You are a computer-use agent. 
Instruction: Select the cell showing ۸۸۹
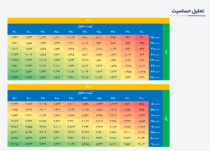pos(128,104)
